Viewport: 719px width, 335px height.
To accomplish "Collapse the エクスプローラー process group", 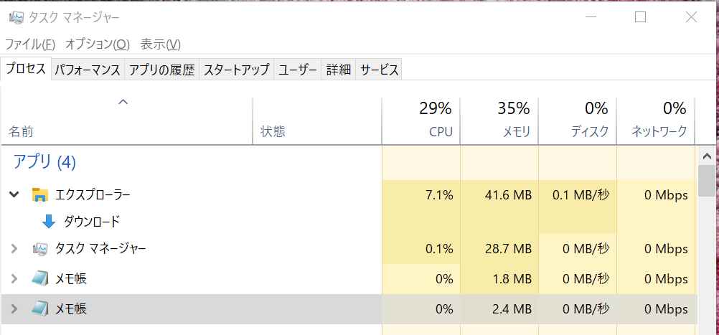I will (14, 194).
